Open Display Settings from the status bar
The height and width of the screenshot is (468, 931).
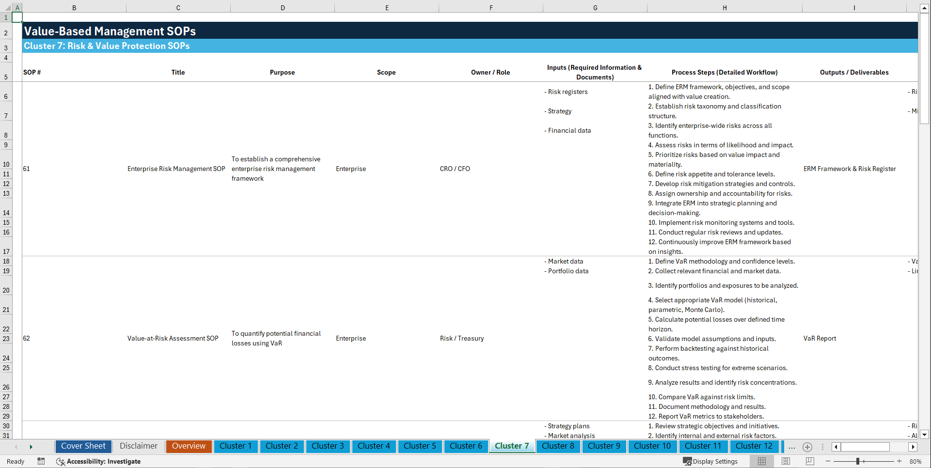coord(711,461)
